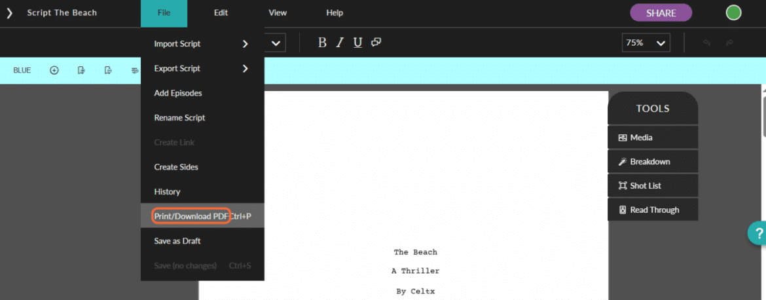Image resolution: width=766 pixels, height=300 pixels.
Task: Click the undo arrow icon
Action: (706, 43)
